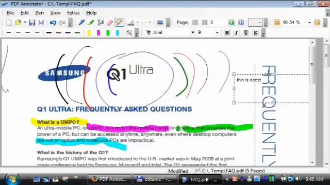
Task: Go to the next page with green arrow
Action: click(232, 23)
